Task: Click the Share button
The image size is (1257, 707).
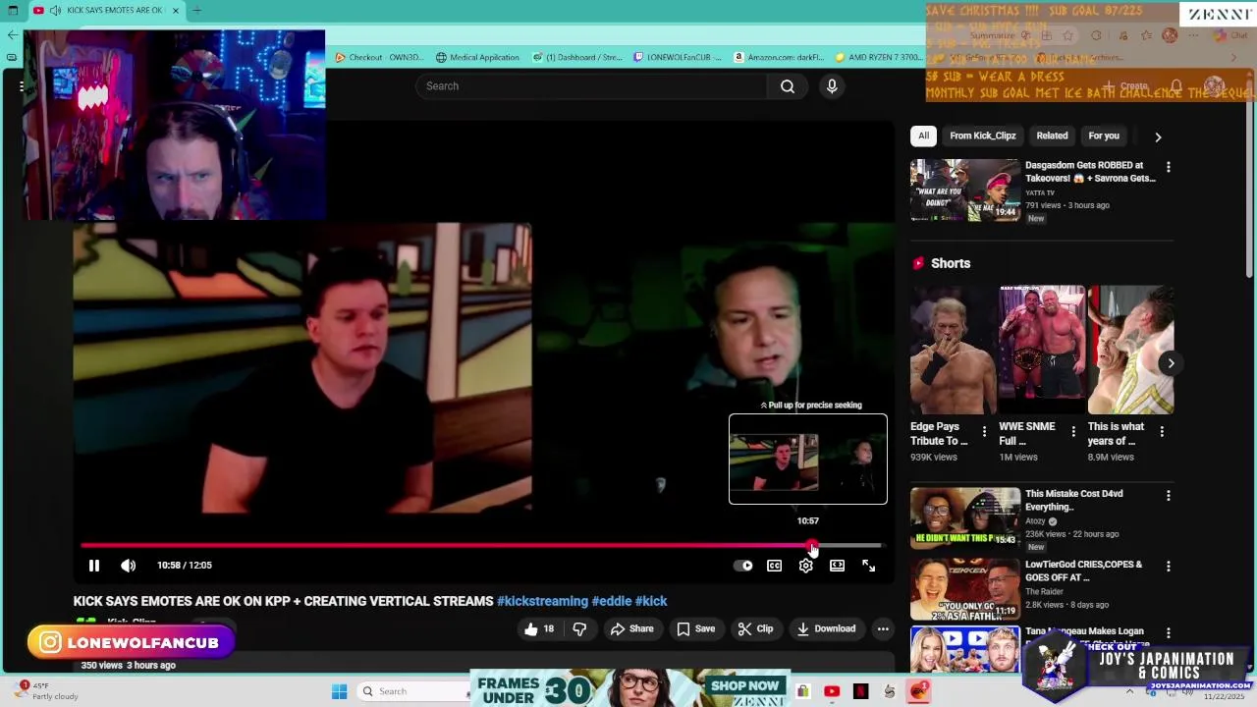Action: tap(631, 628)
